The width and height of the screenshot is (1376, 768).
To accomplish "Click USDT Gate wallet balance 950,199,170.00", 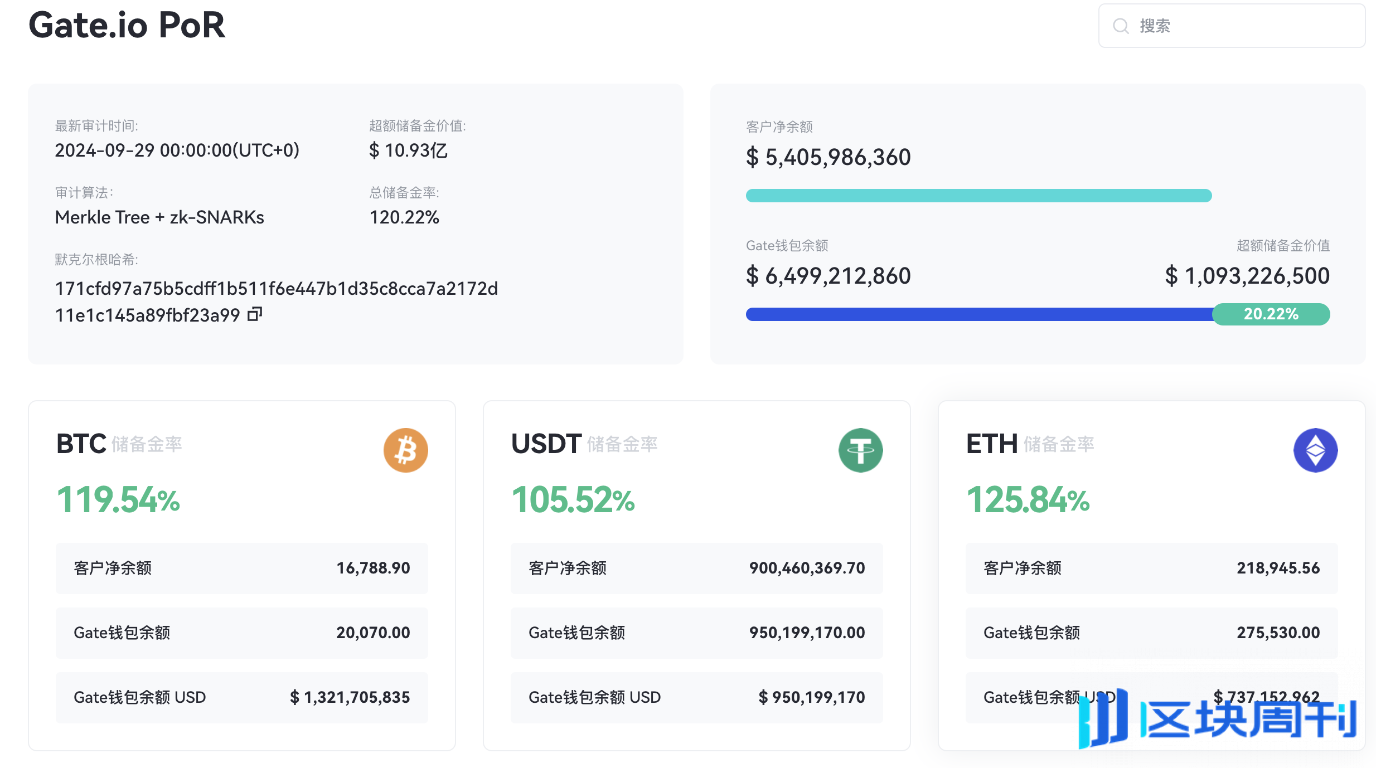I will [807, 633].
